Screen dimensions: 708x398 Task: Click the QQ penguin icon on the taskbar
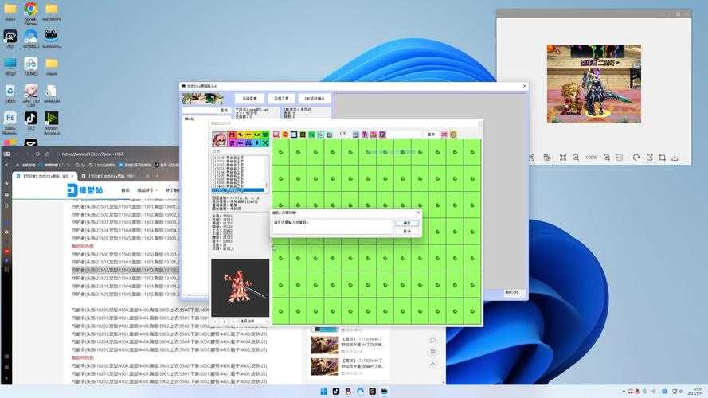348,391
